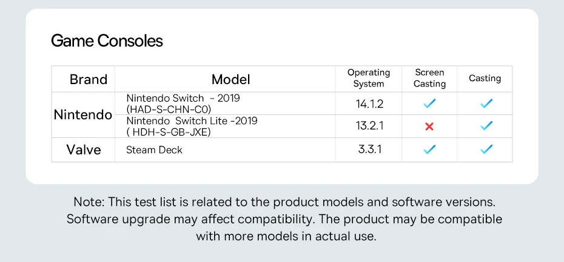Click the Operating System column header
Viewport: 564px width, 262px height.
pos(369,78)
